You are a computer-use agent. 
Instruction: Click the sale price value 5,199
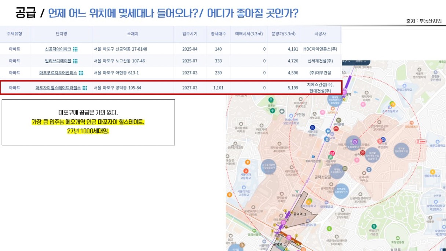(x=293, y=88)
